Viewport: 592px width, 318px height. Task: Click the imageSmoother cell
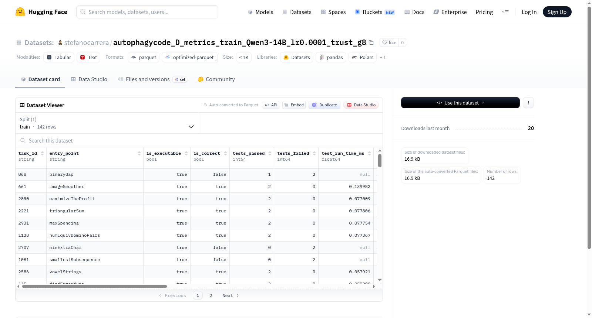(95, 187)
